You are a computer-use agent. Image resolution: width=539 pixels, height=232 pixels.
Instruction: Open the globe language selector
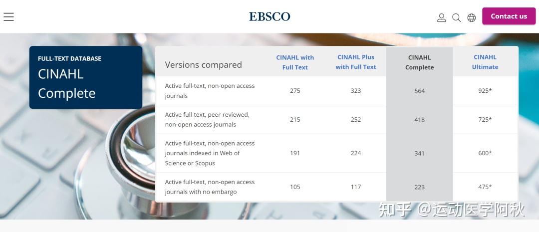pos(471,17)
